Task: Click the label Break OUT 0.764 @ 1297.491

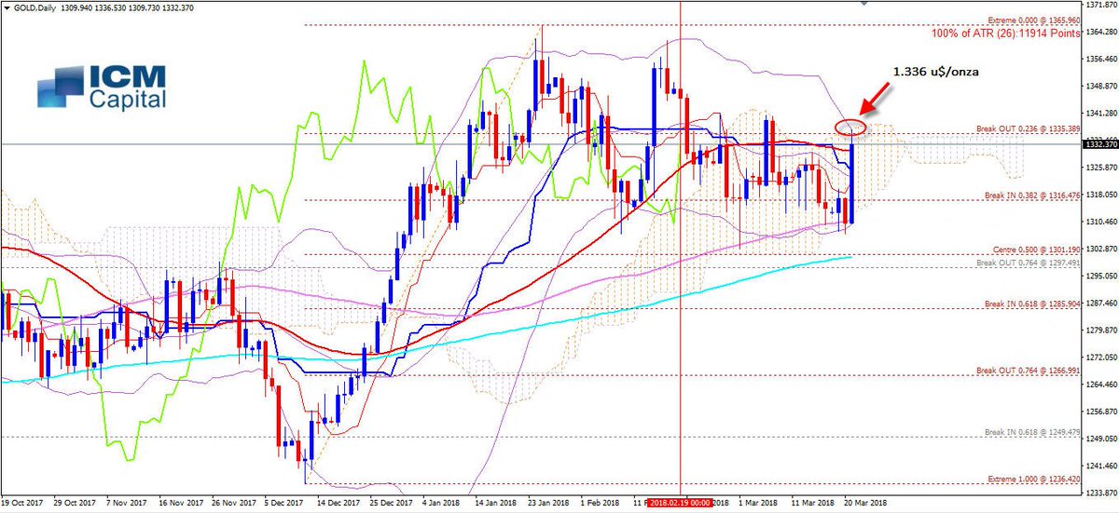Action: [1027, 263]
